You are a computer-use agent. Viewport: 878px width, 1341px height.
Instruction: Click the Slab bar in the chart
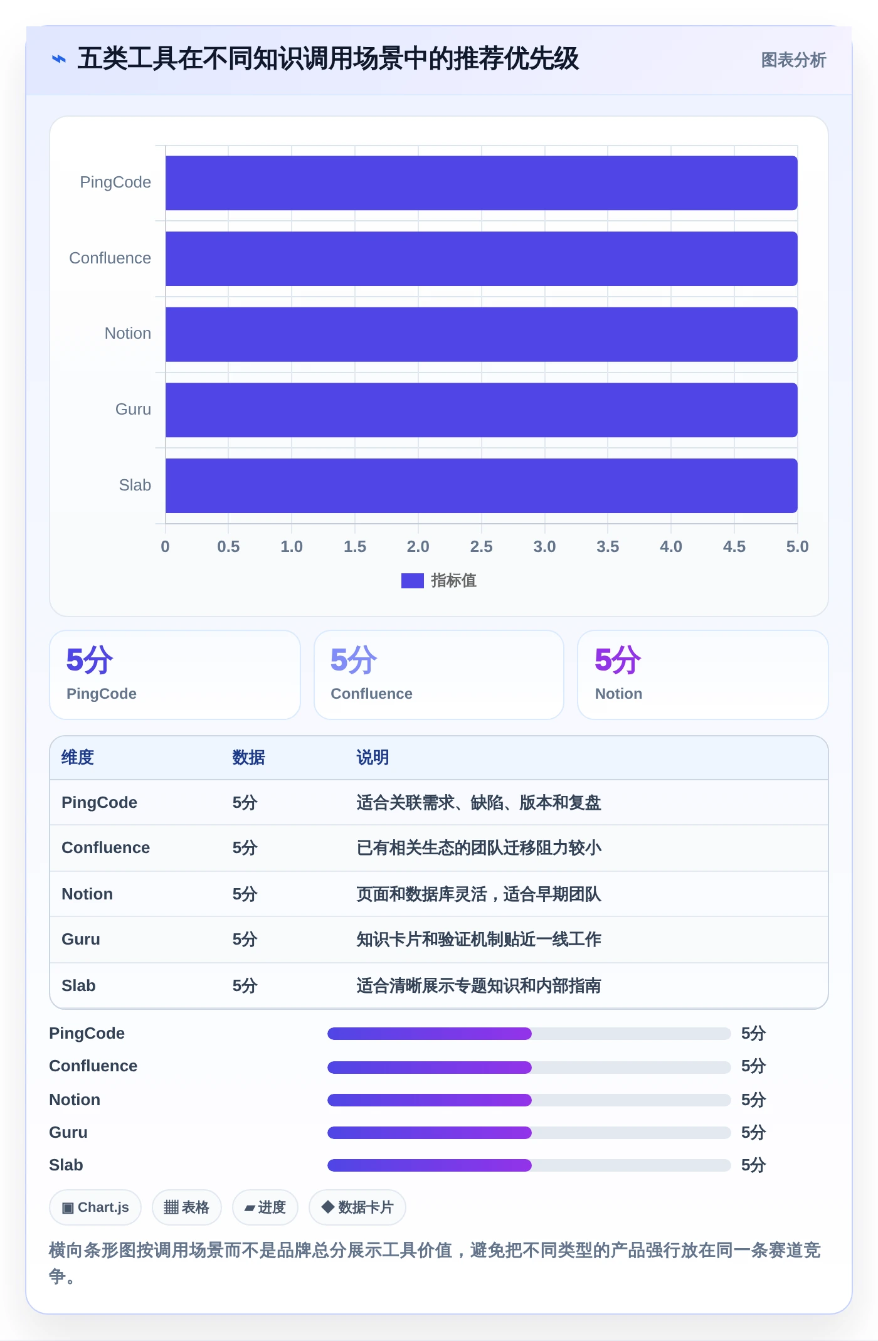481,485
